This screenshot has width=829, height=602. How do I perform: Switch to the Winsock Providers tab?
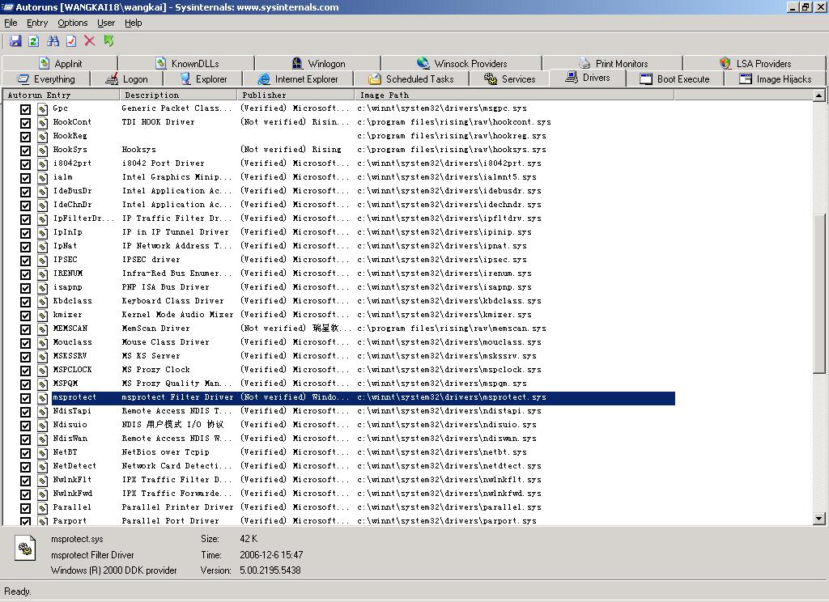(461, 63)
